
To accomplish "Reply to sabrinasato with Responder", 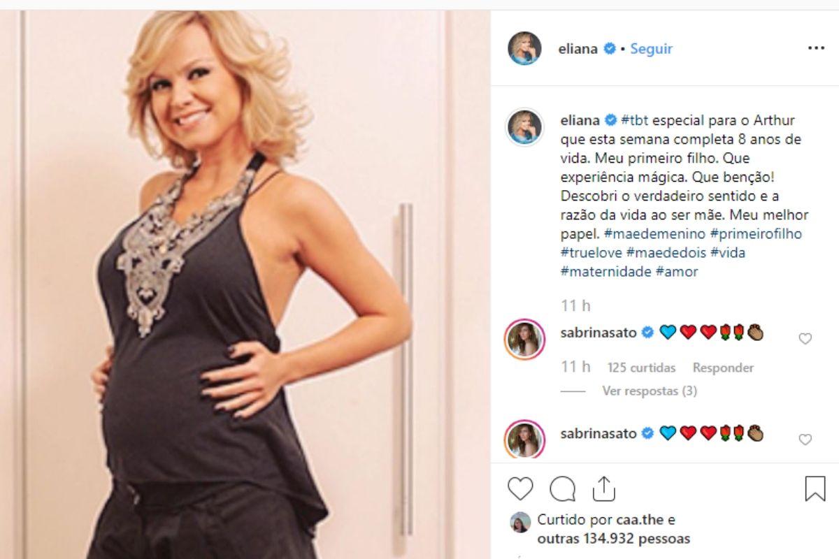I will pyautogui.click(x=723, y=368).
